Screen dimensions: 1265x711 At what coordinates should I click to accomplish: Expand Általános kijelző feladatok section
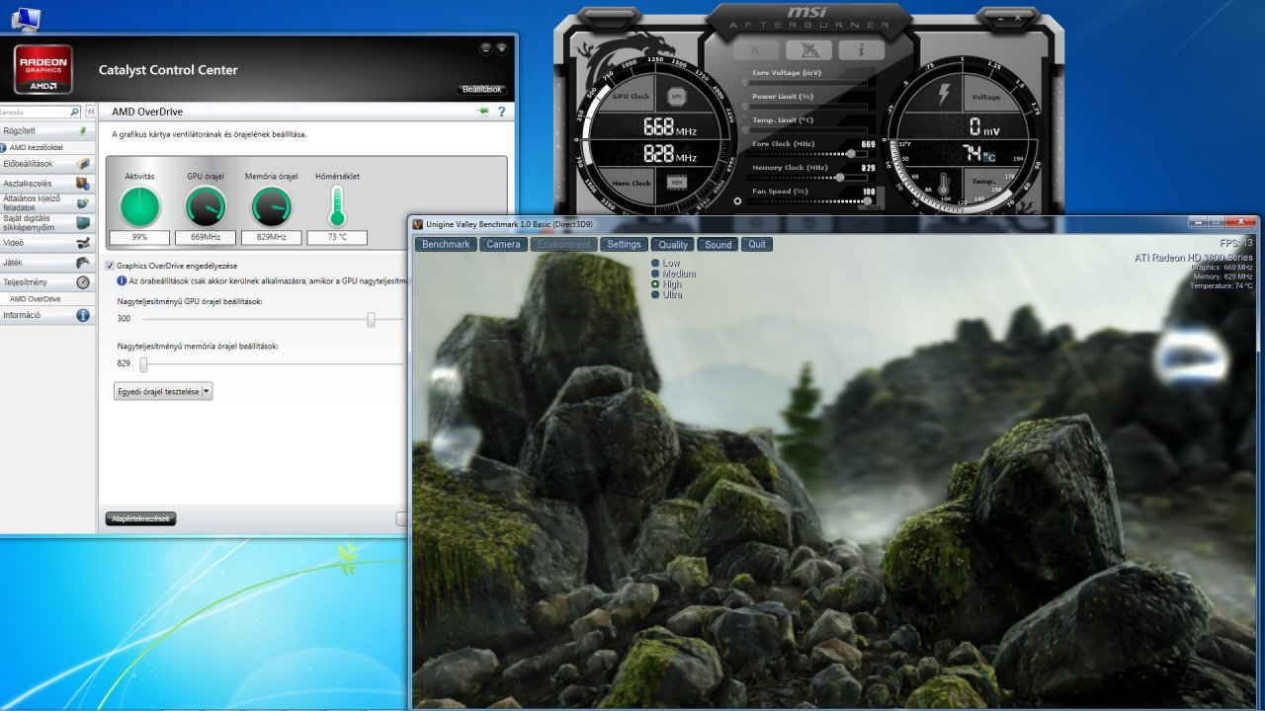pyautogui.click(x=47, y=202)
